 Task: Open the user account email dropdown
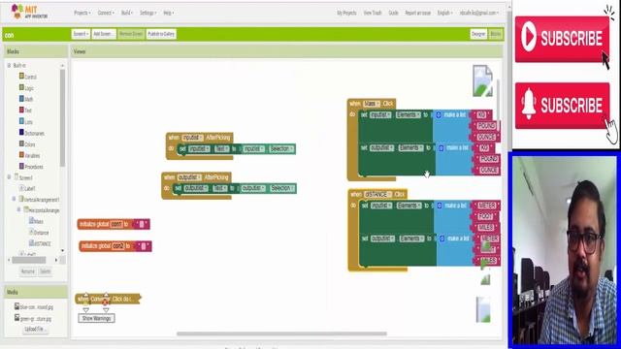point(478,13)
